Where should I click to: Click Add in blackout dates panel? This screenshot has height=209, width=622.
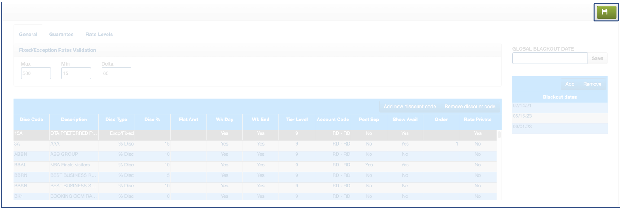[570, 84]
